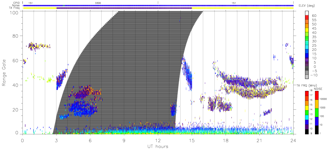Click ELEV colorbar label 25
This screenshot has width=330, height=152.
pyautogui.click(x=314, y=46)
